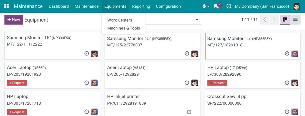Open the chat conversations icon with badge 4
Screen dimensions: 305x116
tap(217, 6)
